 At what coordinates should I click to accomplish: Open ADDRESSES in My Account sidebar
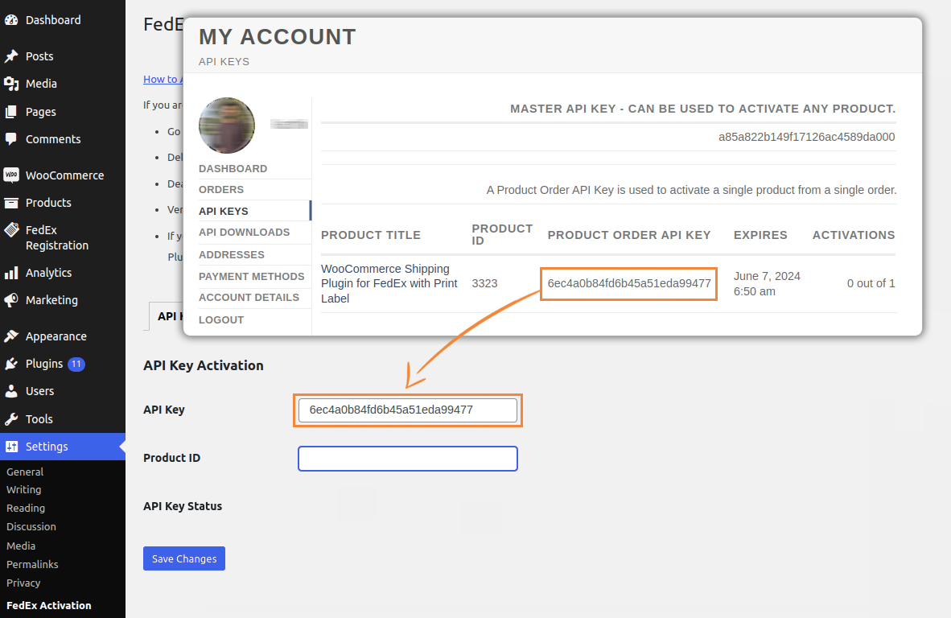point(232,255)
